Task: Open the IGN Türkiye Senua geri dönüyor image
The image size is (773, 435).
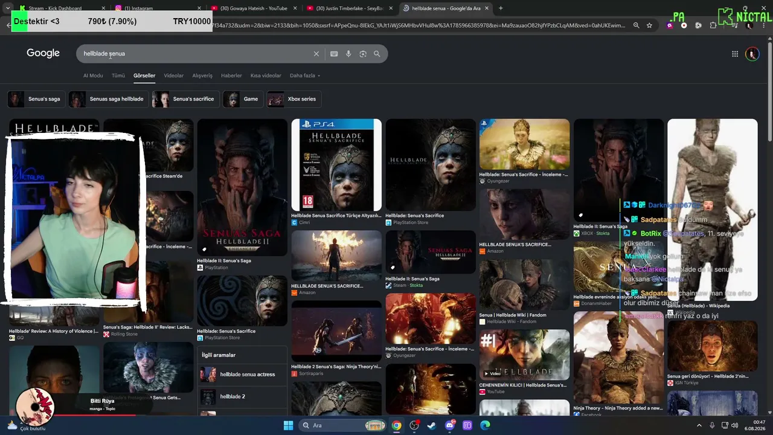Action: tap(713, 346)
